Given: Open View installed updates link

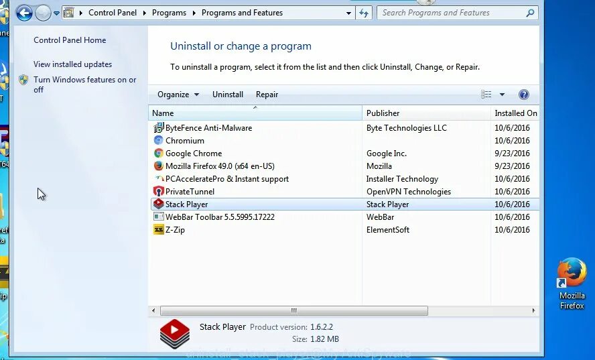Looking at the screenshot, I should click(72, 64).
